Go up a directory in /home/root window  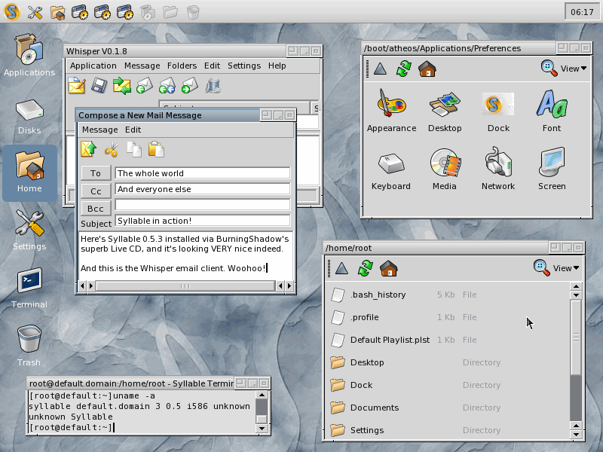point(341,268)
